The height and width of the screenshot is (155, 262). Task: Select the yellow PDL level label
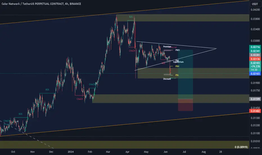(177, 75)
